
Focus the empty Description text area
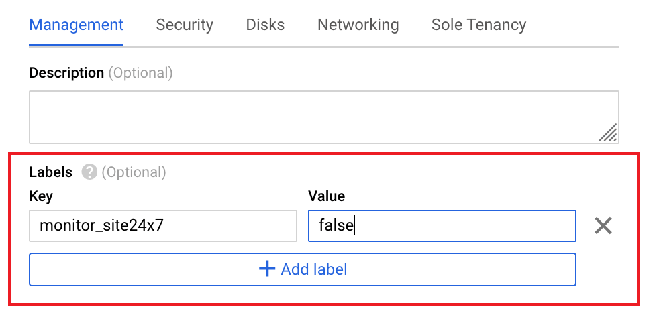[x=315, y=117]
